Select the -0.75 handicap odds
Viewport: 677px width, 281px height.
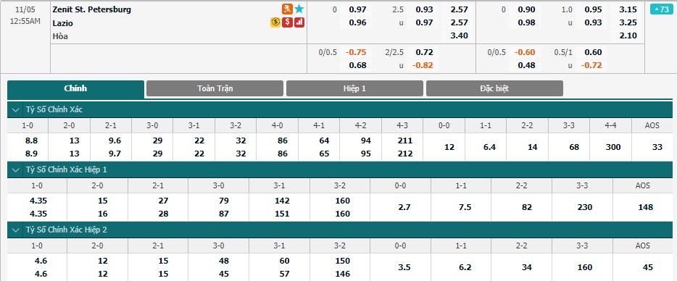tap(356, 53)
